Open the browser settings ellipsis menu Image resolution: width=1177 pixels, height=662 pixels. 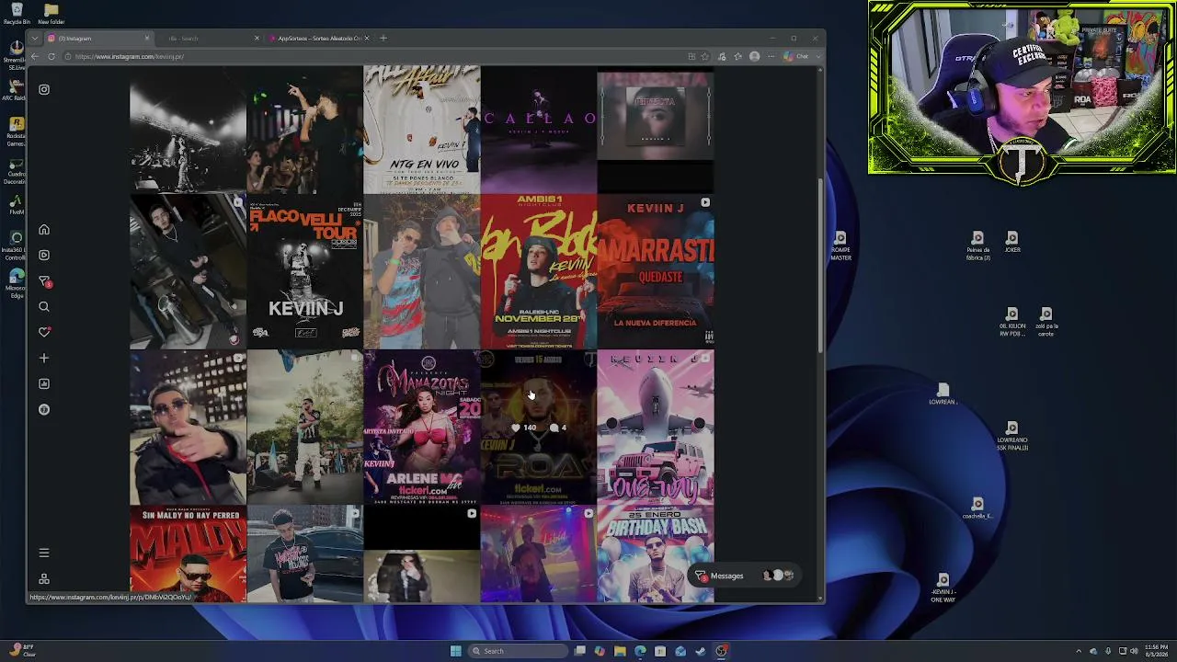coord(771,56)
